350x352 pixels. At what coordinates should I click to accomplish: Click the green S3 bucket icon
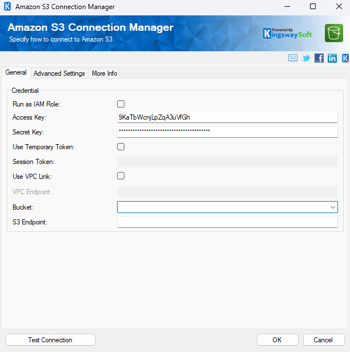[x=334, y=33]
